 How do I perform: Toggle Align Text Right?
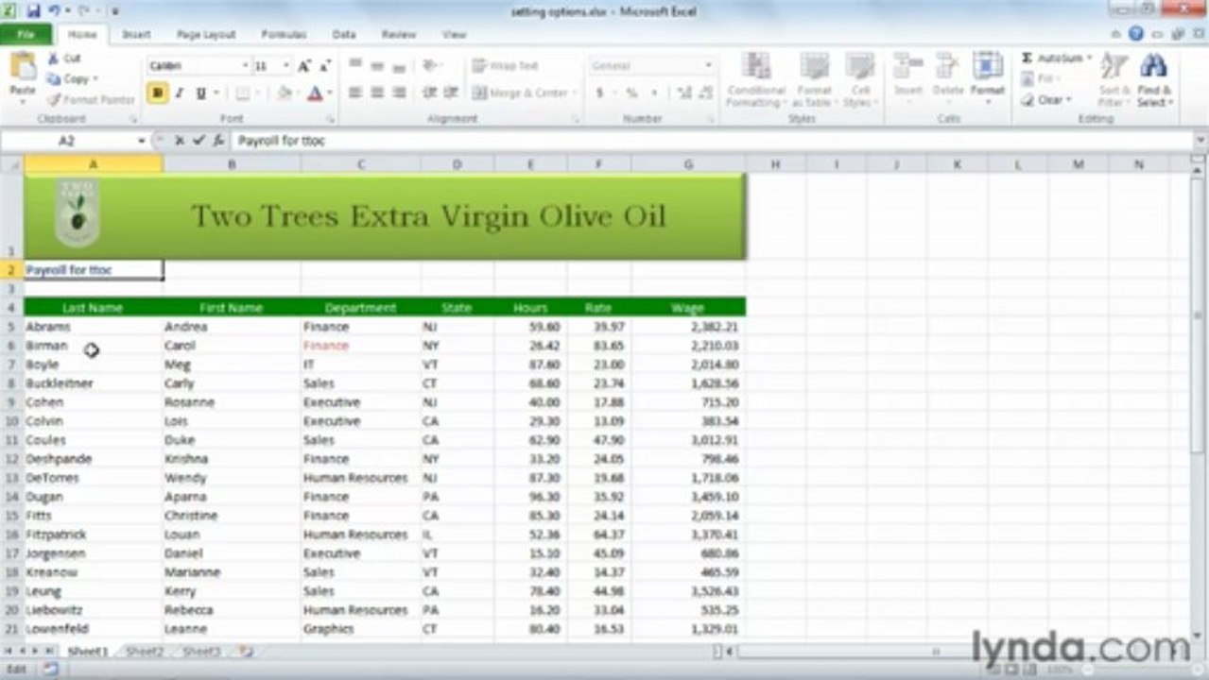(x=399, y=93)
